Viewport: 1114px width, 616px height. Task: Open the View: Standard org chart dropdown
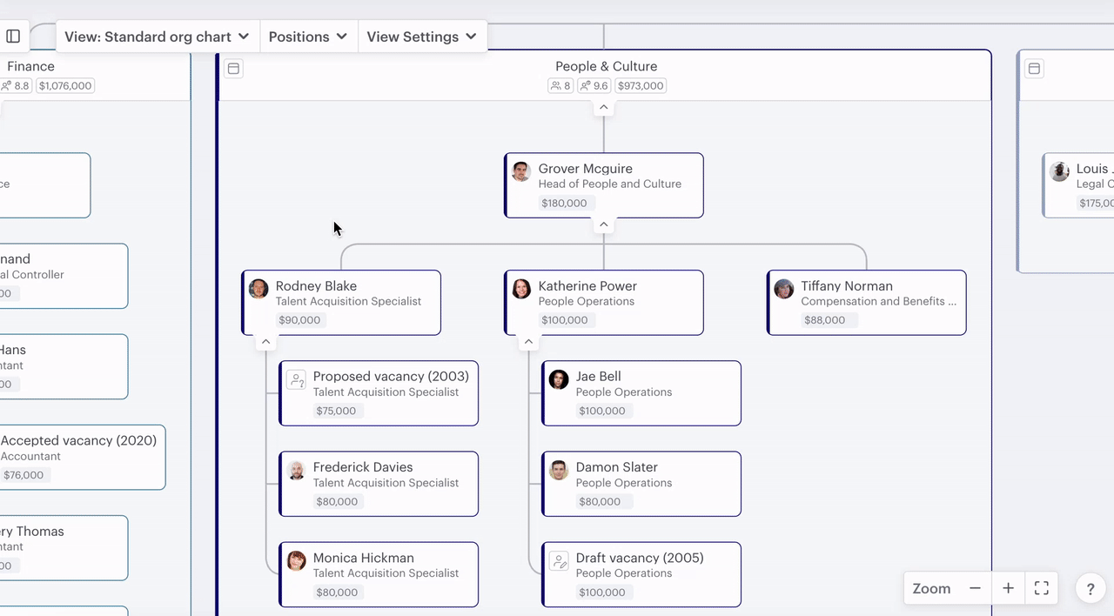(x=157, y=37)
